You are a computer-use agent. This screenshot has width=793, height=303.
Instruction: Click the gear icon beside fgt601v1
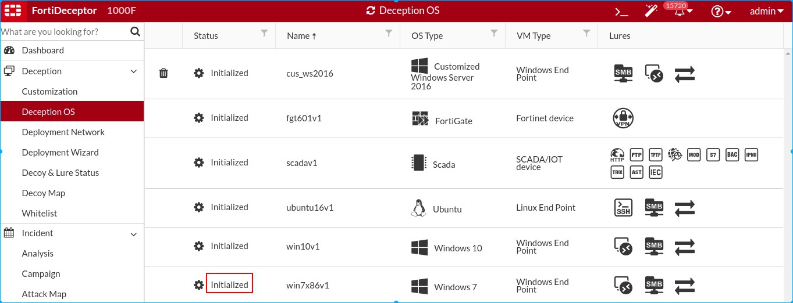[x=199, y=118]
